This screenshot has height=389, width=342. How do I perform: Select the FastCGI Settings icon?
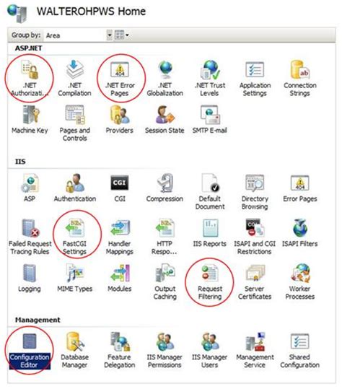(x=74, y=237)
